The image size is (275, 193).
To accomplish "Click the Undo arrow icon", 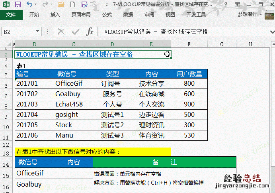I will [x=30, y=5].
